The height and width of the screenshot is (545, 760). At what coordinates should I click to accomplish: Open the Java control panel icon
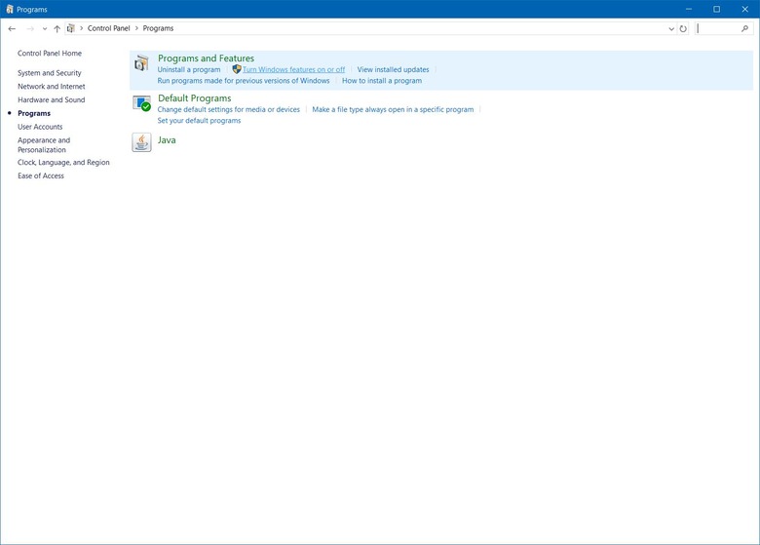coord(142,142)
